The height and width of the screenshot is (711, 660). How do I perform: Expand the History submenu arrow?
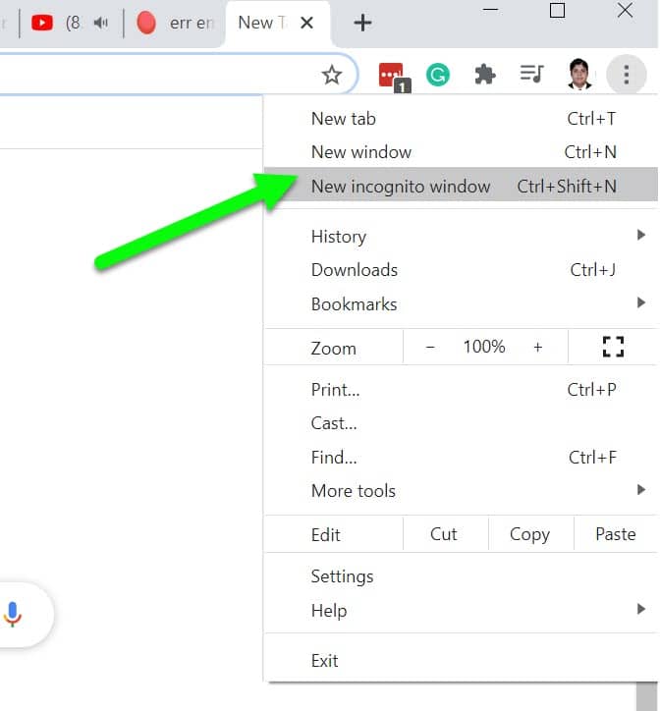coord(641,235)
